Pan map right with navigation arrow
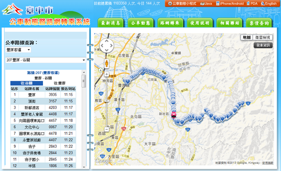The height and width of the screenshot is (171, 281). click(112, 46)
